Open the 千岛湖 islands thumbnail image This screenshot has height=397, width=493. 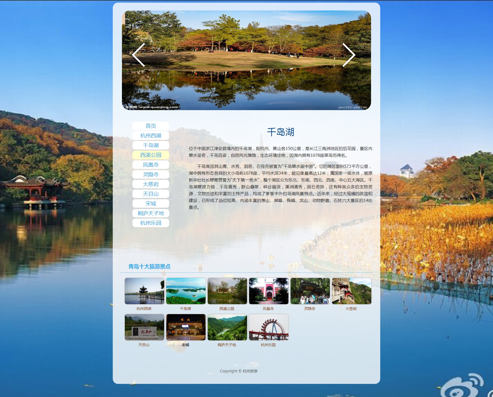click(186, 291)
